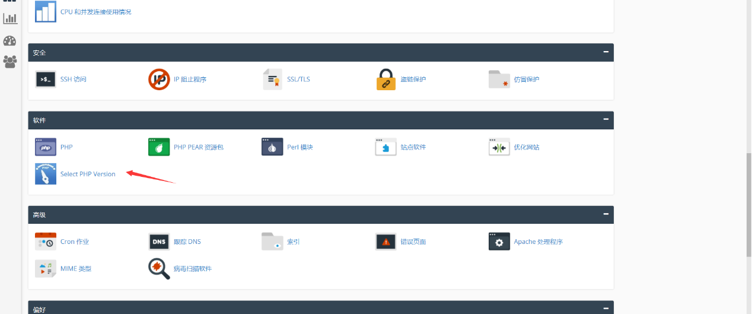Image resolution: width=752 pixels, height=314 pixels.
Task: Open the 优化网站 icon
Action: tap(499, 147)
